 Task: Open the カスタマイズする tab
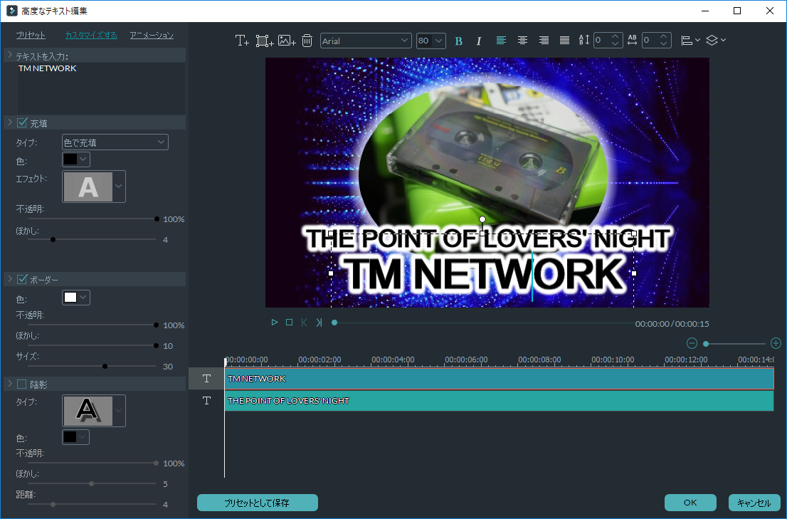(91, 35)
